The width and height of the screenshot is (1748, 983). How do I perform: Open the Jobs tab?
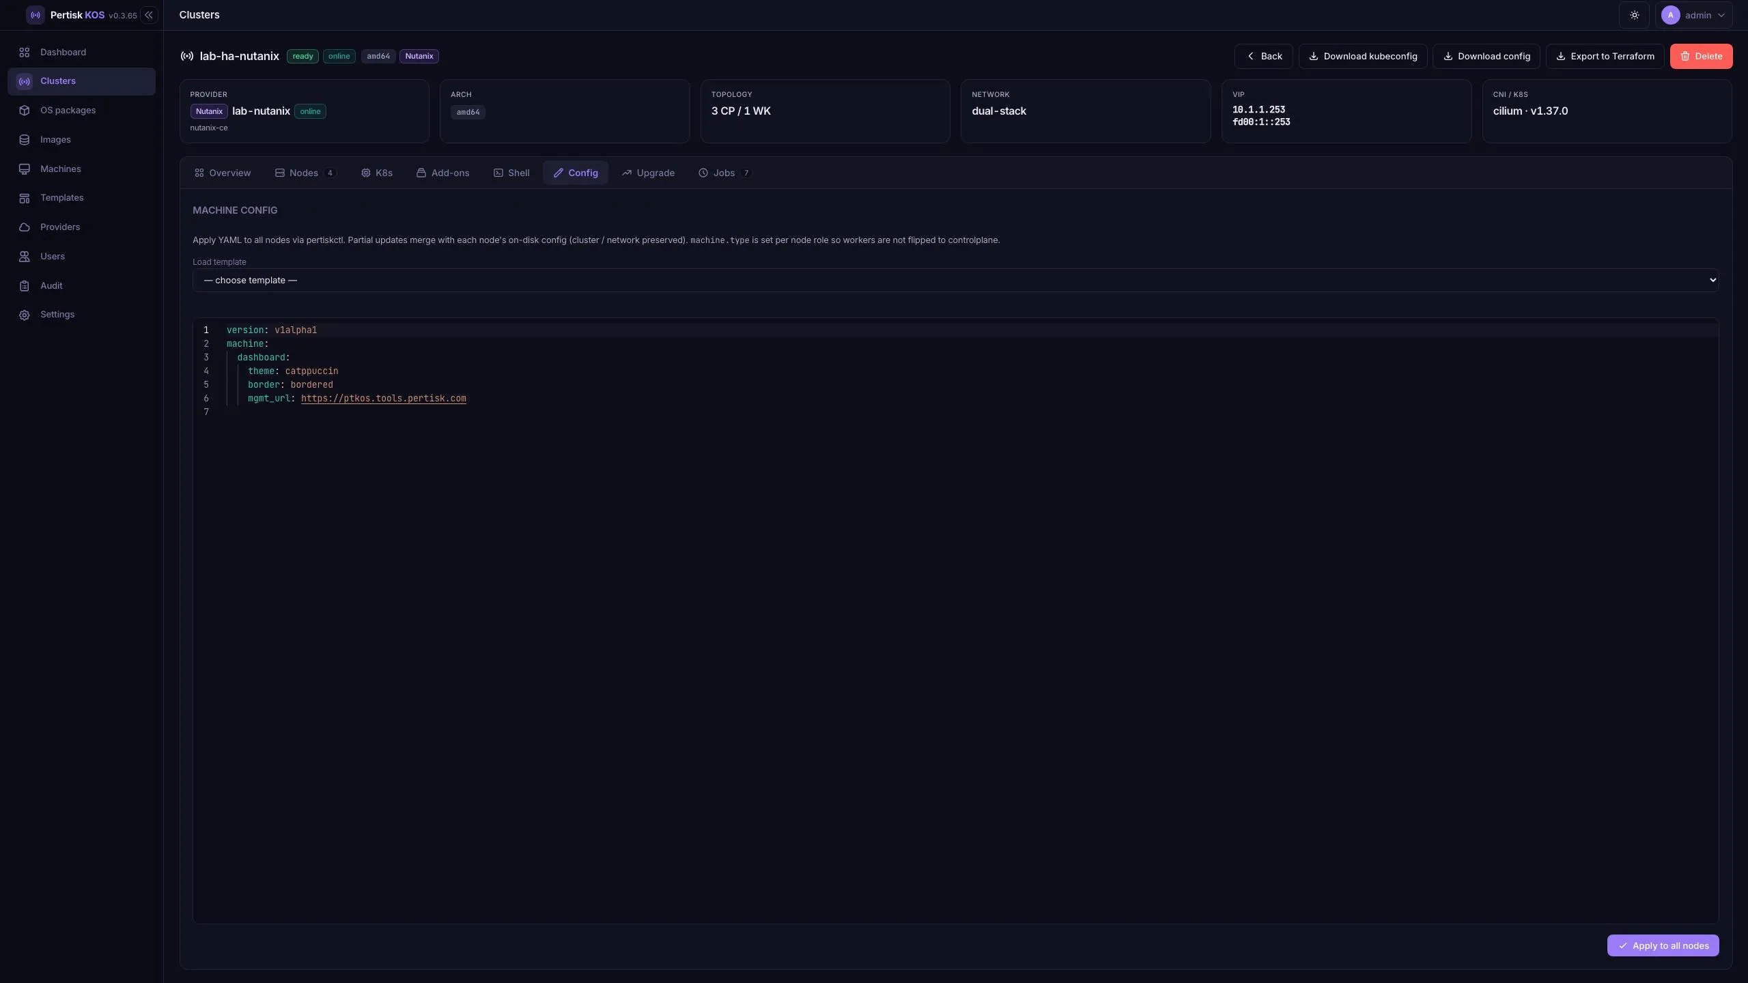point(724,173)
